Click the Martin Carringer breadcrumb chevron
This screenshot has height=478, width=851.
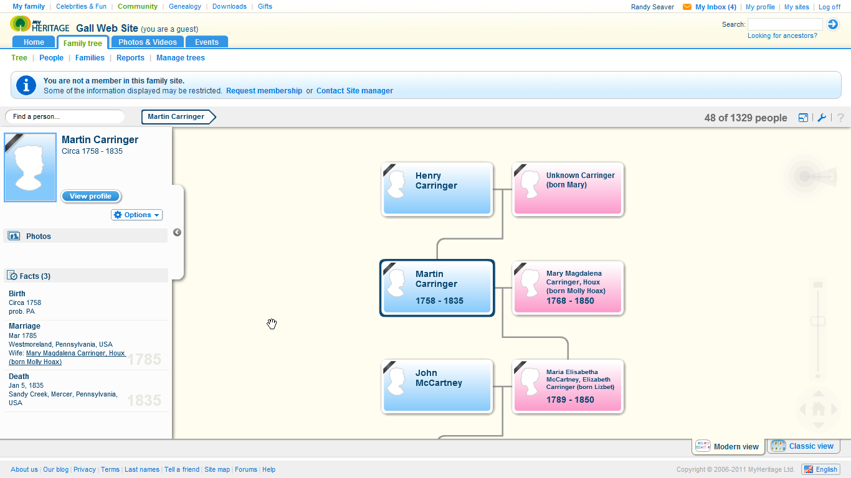point(178,116)
